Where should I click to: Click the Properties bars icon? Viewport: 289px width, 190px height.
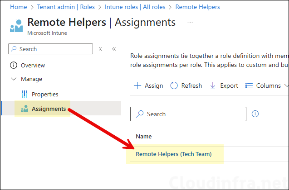tap(24, 94)
